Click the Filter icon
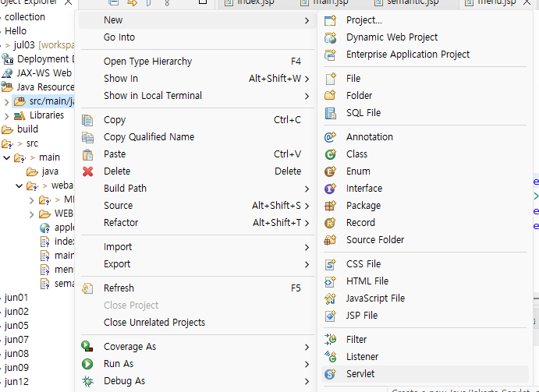539x392 pixels. click(331, 340)
